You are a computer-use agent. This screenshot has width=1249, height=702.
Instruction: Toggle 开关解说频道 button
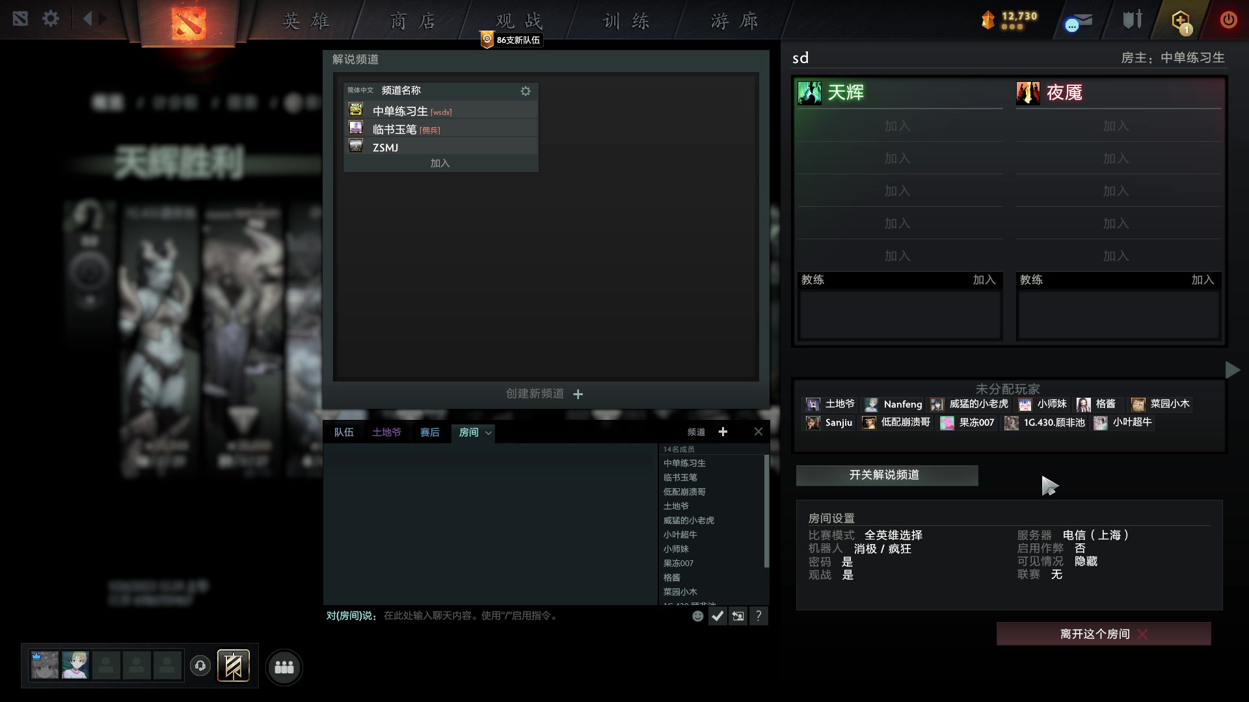[x=887, y=475]
